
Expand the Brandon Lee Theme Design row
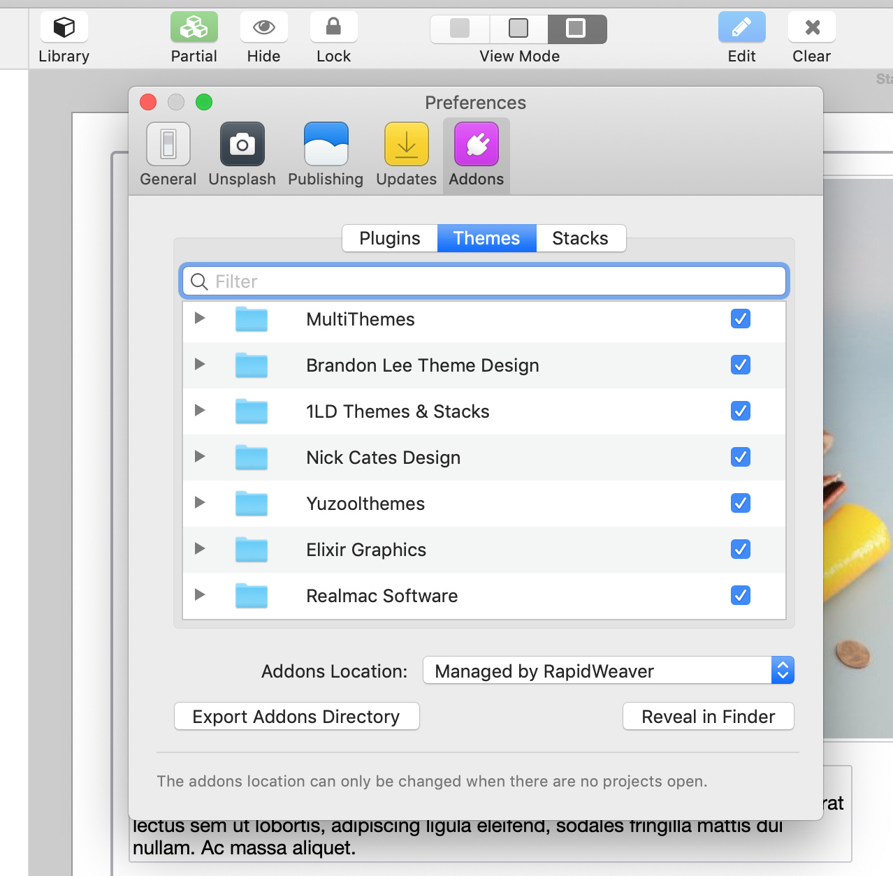click(x=200, y=364)
